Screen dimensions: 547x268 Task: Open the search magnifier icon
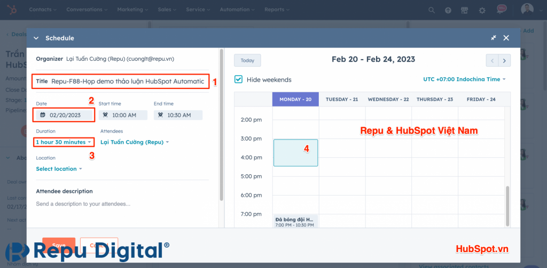432,10
